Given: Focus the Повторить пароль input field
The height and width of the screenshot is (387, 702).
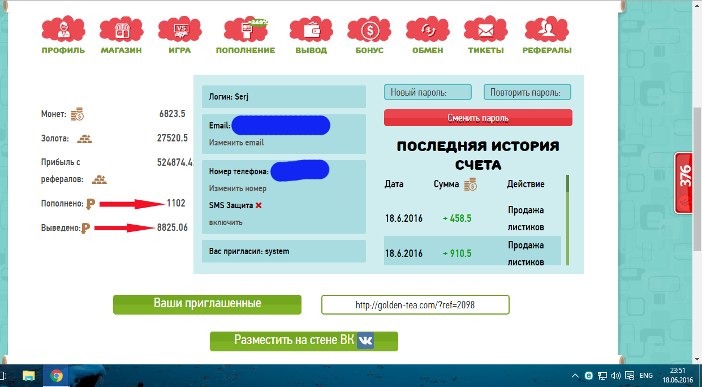Looking at the screenshot, I should (x=527, y=92).
